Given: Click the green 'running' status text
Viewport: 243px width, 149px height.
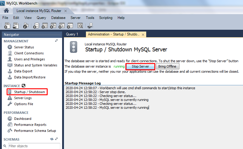Looking at the screenshot, I should 119,66.
